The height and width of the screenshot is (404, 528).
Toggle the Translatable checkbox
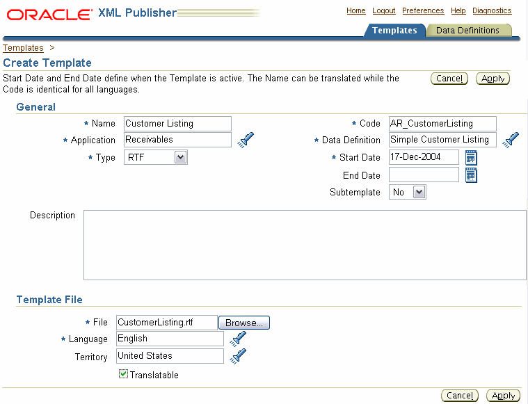tap(123, 374)
